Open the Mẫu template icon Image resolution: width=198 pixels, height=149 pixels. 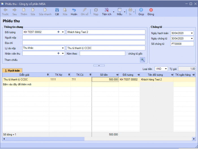click(120, 10)
